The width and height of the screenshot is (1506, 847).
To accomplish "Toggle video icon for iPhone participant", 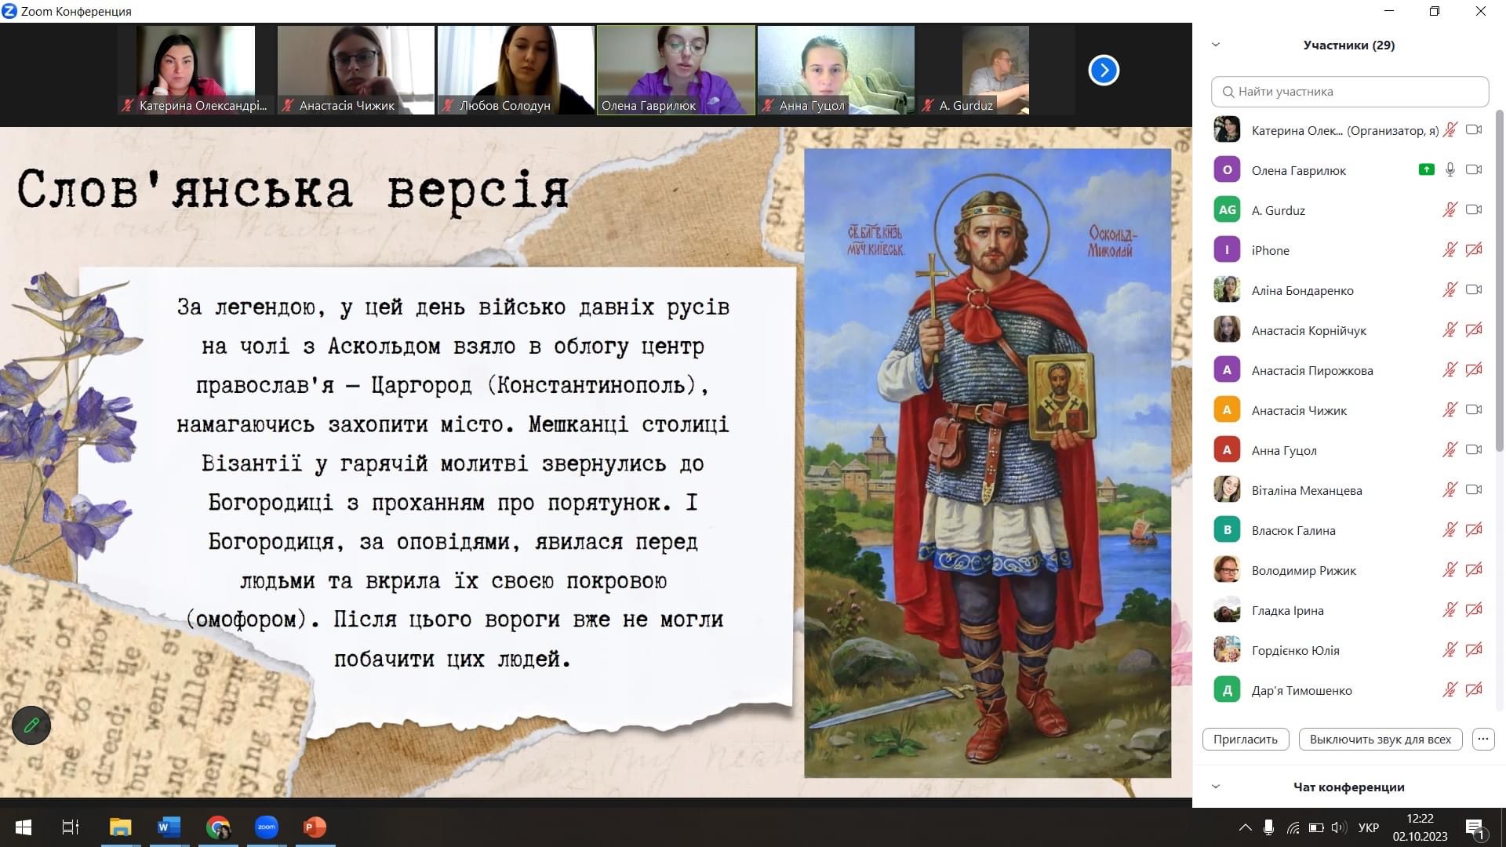I will pyautogui.click(x=1474, y=249).
